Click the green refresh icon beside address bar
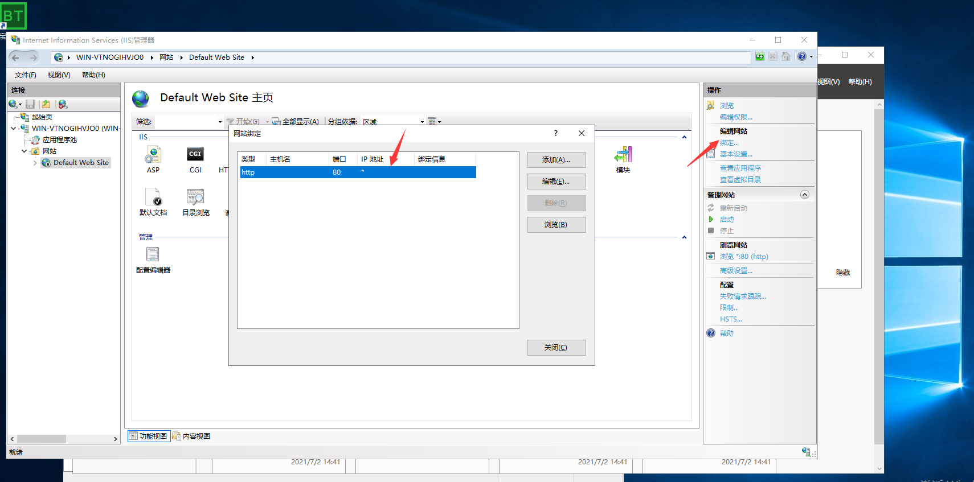The width and height of the screenshot is (974, 482). point(760,56)
